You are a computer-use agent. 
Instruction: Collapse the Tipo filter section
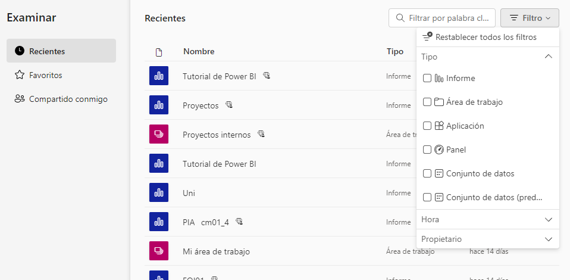[548, 57]
